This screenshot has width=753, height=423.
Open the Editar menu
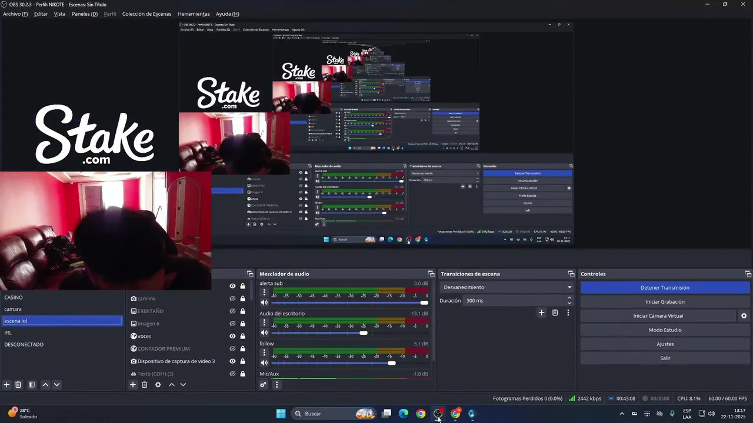pyautogui.click(x=41, y=14)
